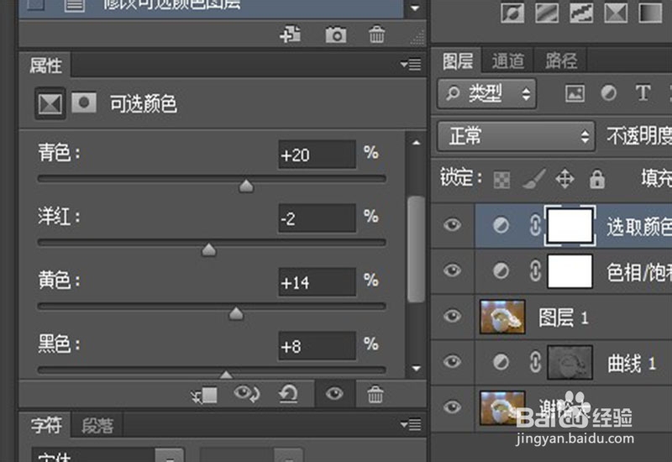
Task: Click the 青色 slider handle
Action: 246,186
